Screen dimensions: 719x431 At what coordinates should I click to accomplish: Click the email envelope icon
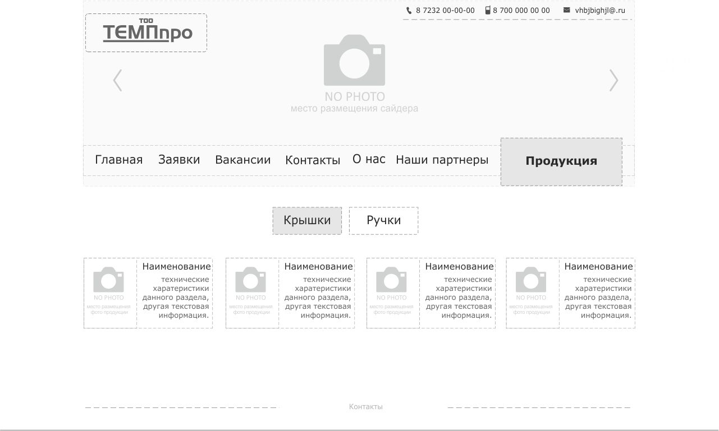pyautogui.click(x=566, y=10)
